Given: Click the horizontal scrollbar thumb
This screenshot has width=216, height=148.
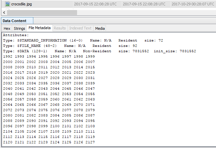Looking at the screenshot, I should (42, 13).
